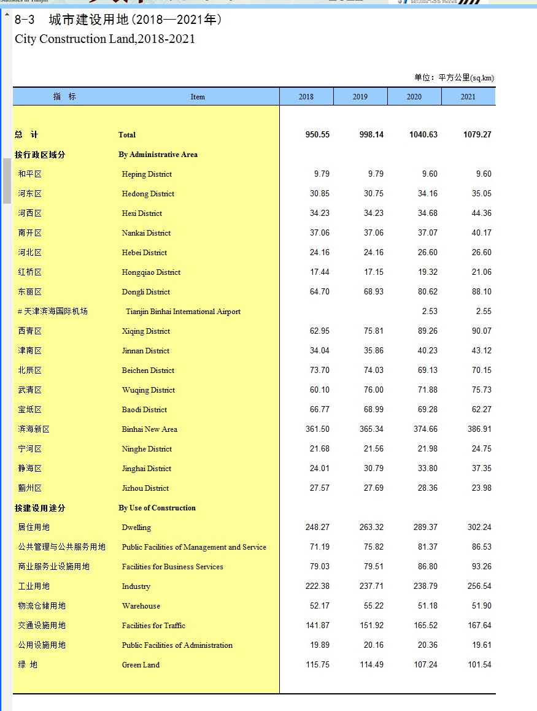Click the title 'City Construction Land,2018-2021'

tap(105, 39)
